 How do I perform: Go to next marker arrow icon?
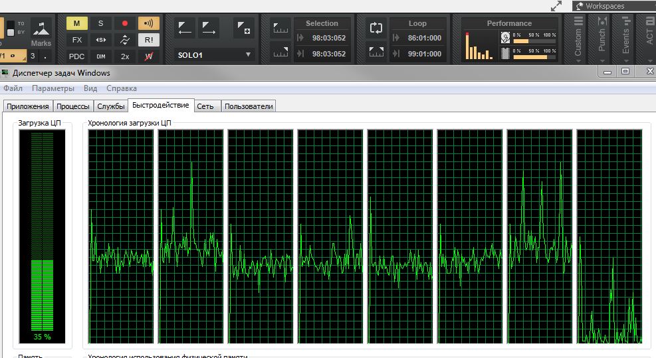pos(208,29)
